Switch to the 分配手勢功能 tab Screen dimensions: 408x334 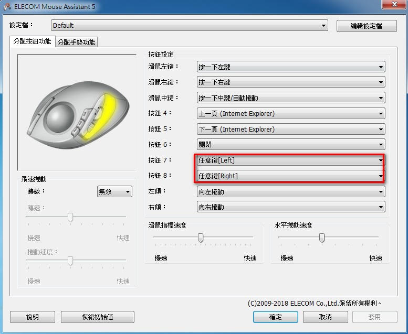(x=76, y=42)
